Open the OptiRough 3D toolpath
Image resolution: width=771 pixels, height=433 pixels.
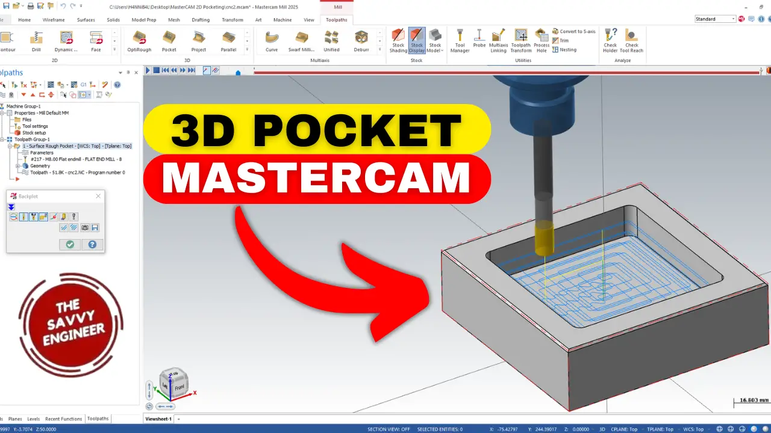click(139, 41)
